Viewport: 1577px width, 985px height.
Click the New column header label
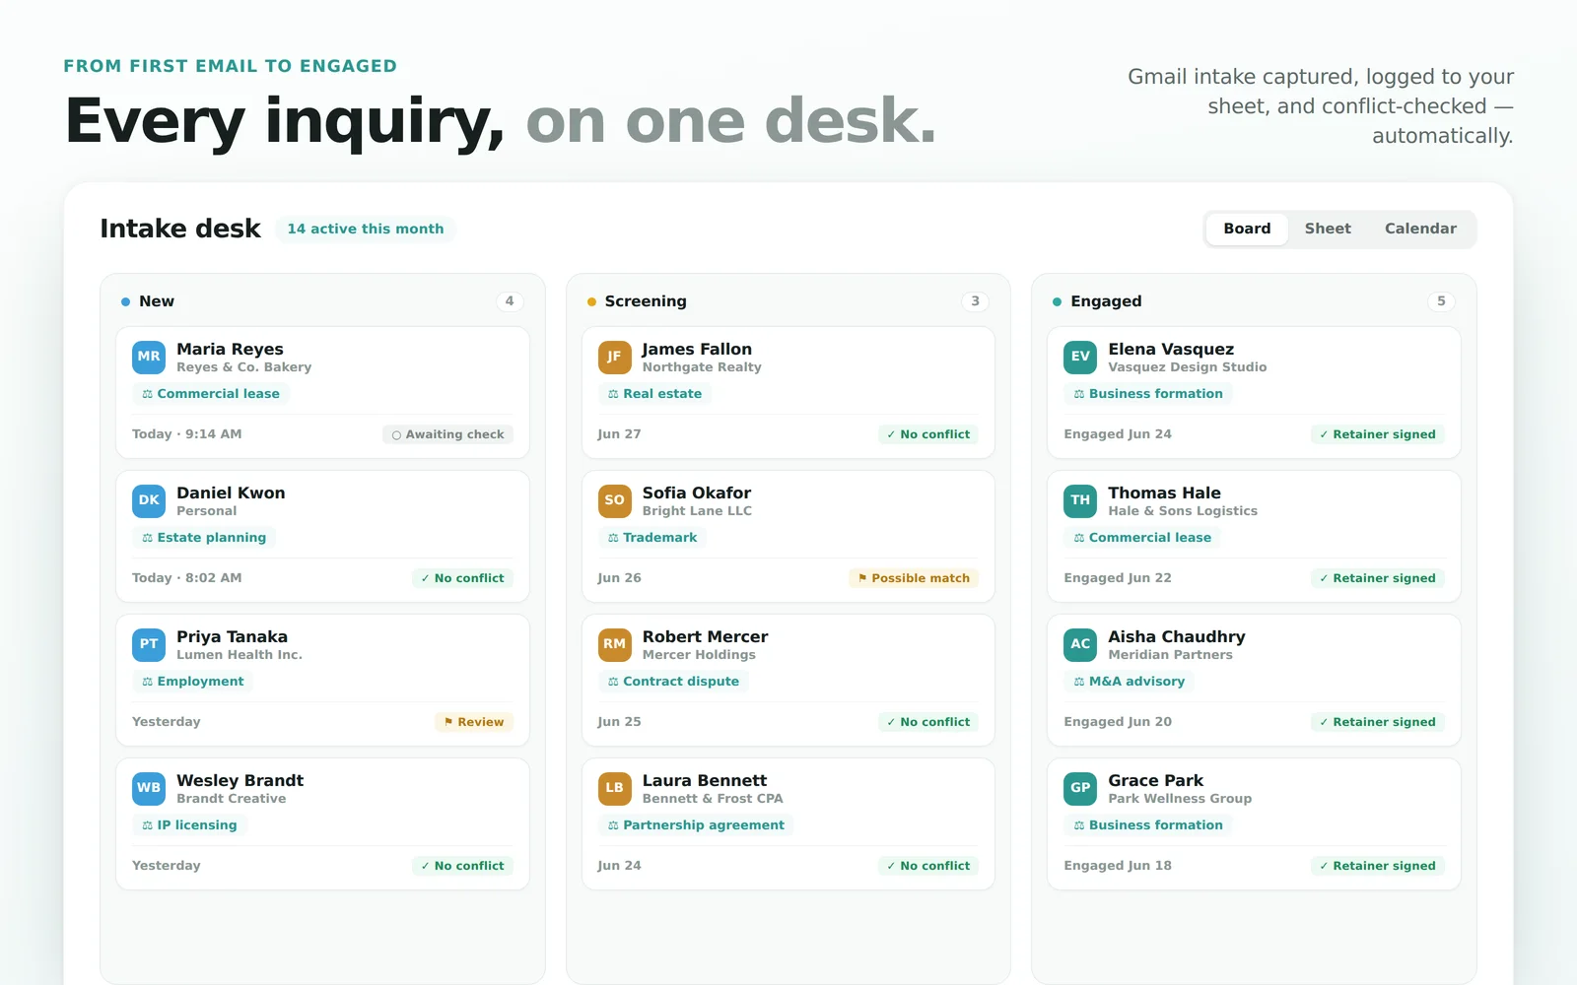coord(157,301)
